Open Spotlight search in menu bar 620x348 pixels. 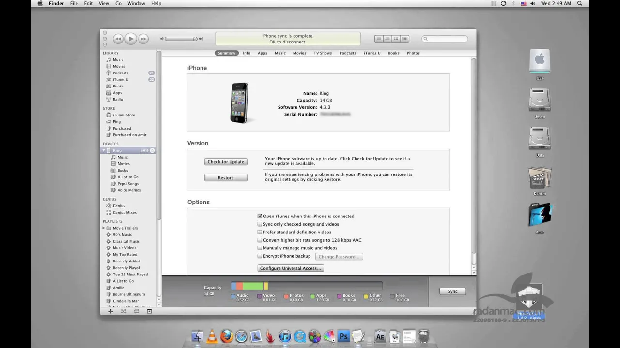580,3
